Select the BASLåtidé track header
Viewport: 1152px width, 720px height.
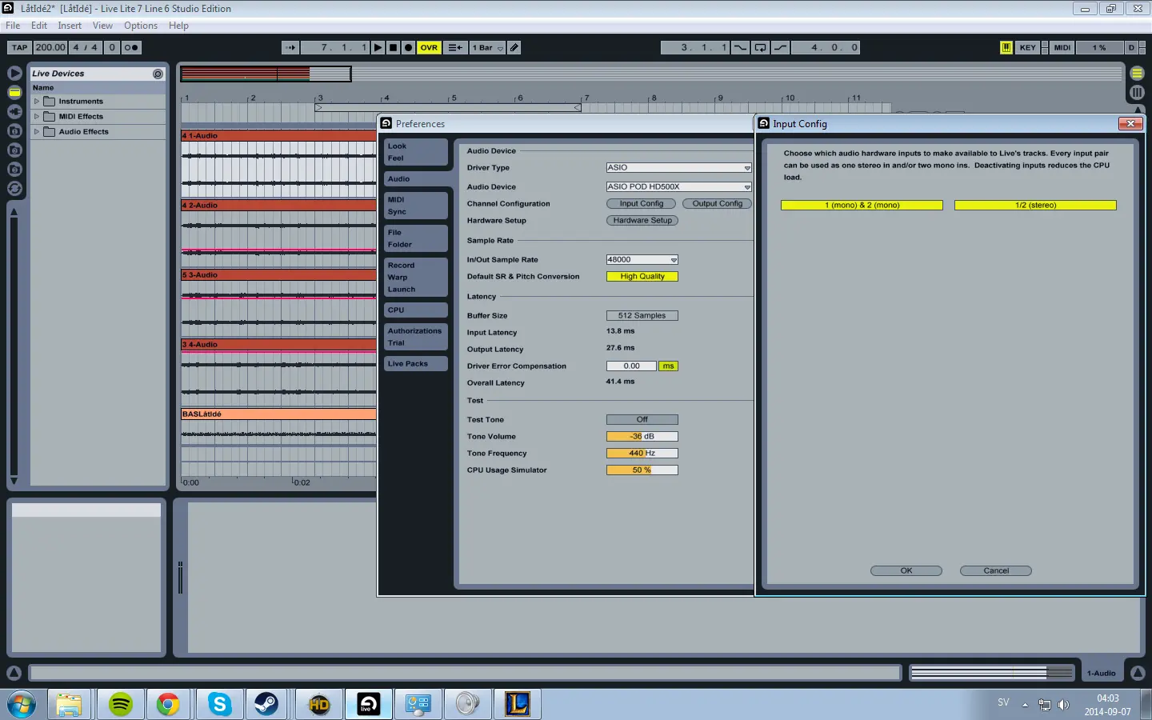[278, 414]
